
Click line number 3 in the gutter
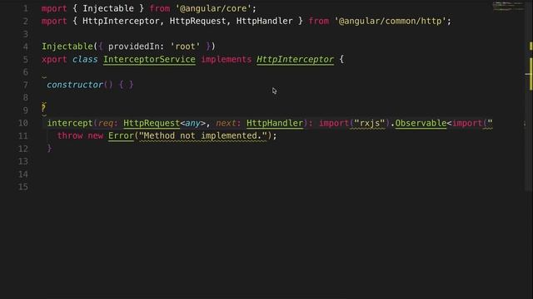point(26,34)
